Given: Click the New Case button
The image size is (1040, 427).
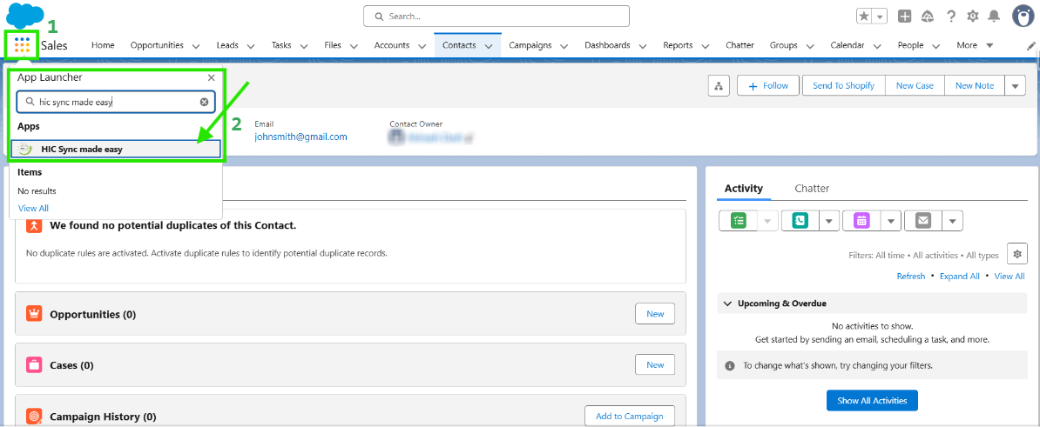Looking at the screenshot, I should point(915,85).
